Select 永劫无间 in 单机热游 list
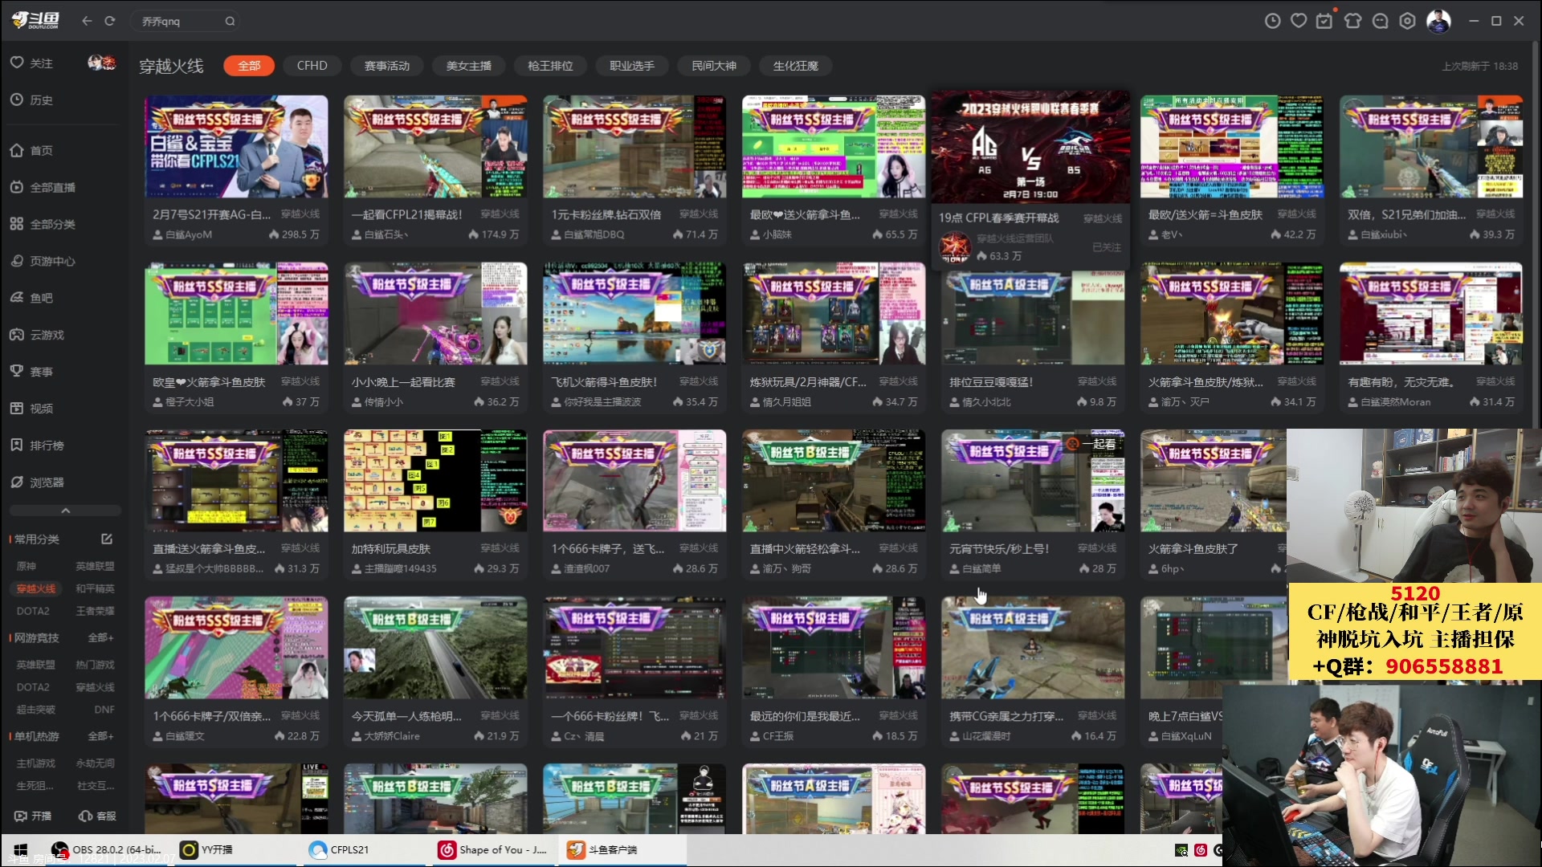Screen dimensions: 1542x867 tap(95, 764)
